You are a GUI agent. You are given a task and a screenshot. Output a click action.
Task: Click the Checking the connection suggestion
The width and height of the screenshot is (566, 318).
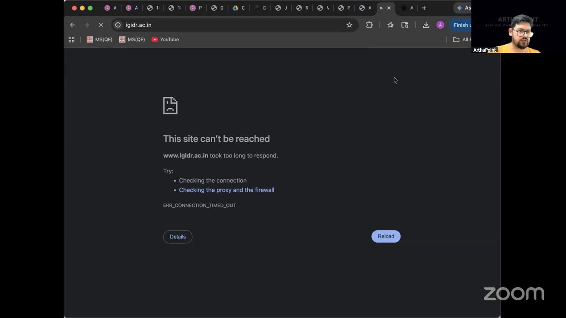[x=213, y=180]
